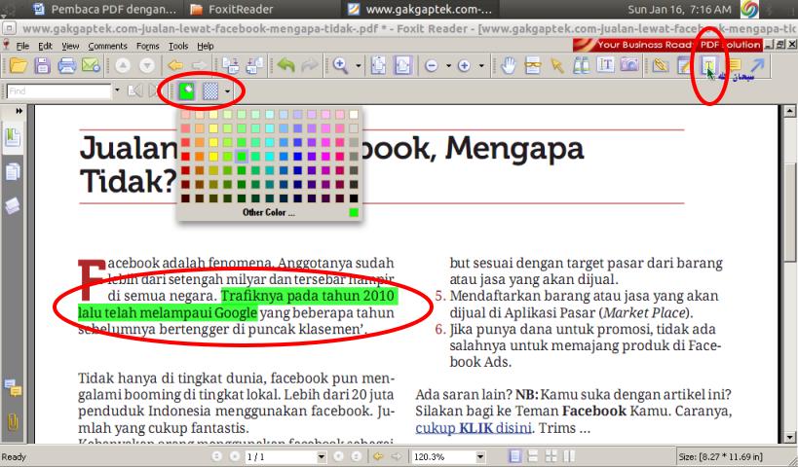Click the binoculars search icon
The width and height of the screenshot is (798, 467).
pos(581,65)
